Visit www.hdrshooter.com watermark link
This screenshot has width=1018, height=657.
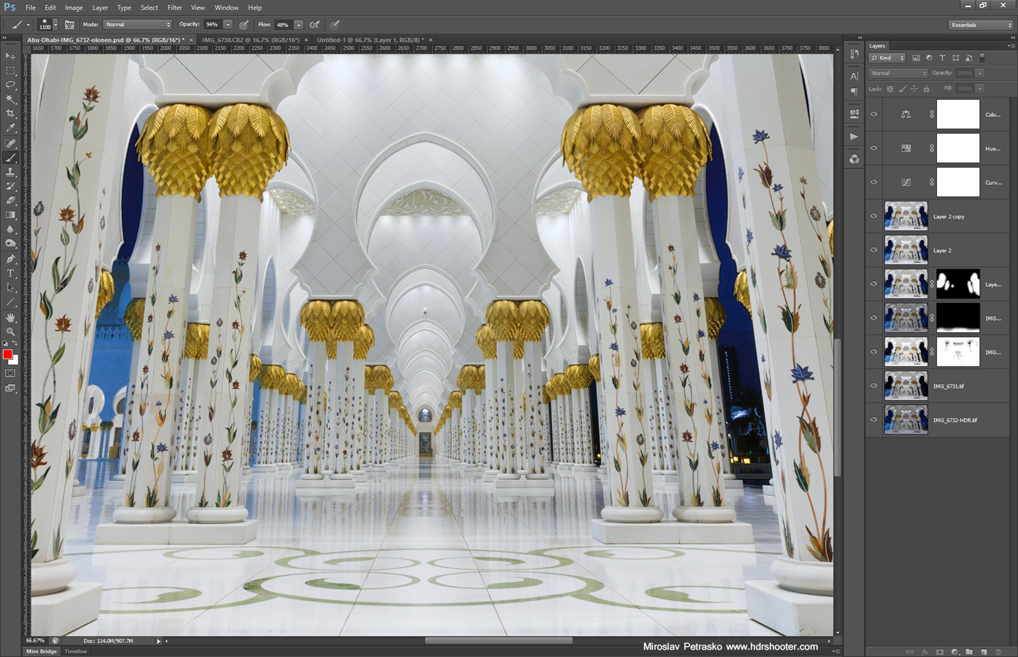click(x=772, y=647)
